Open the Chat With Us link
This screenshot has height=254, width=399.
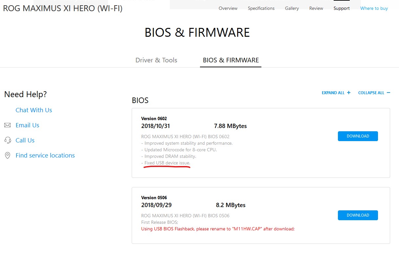coord(34,110)
